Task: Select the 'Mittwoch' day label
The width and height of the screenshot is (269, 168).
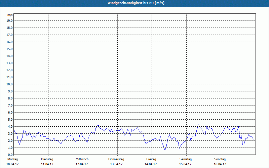Action: tap(82, 159)
